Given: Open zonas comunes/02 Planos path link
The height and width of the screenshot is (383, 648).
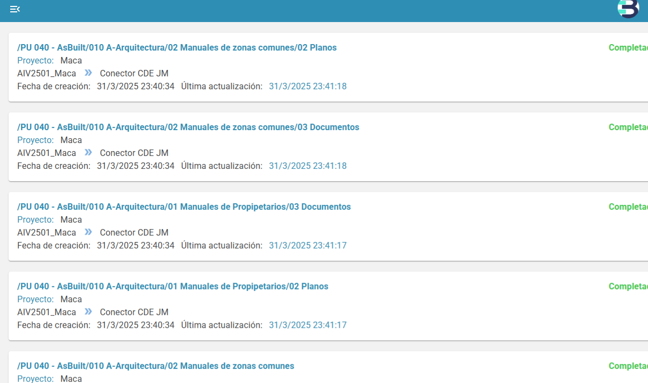Looking at the screenshot, I should pos(177,47).
